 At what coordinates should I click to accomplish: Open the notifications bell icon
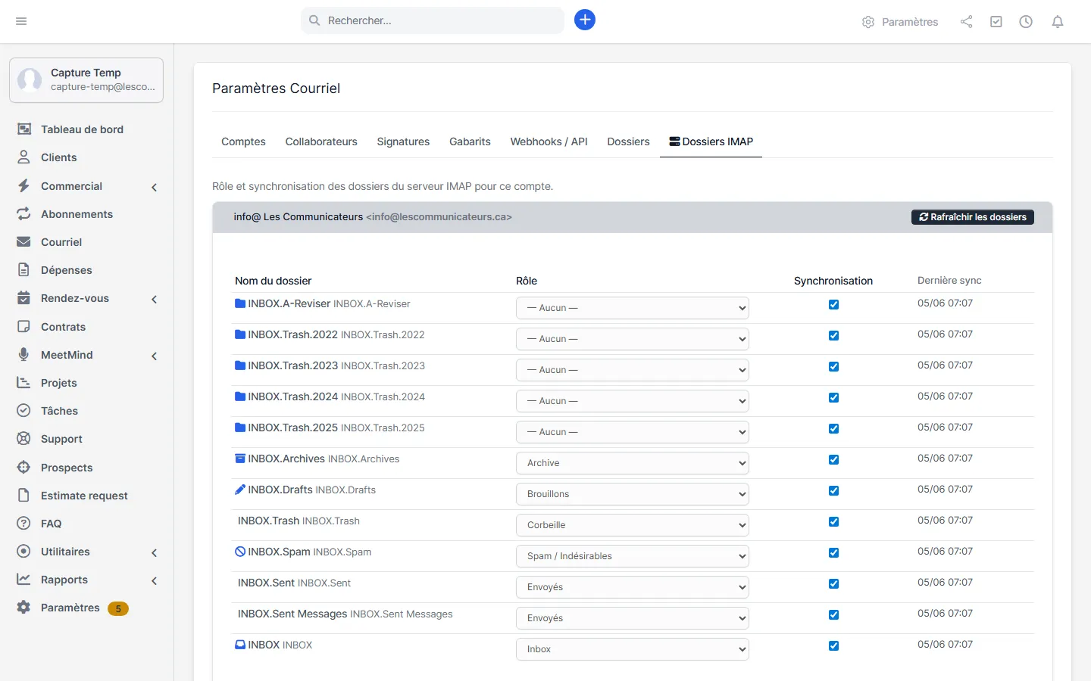tap(1058, 22)
